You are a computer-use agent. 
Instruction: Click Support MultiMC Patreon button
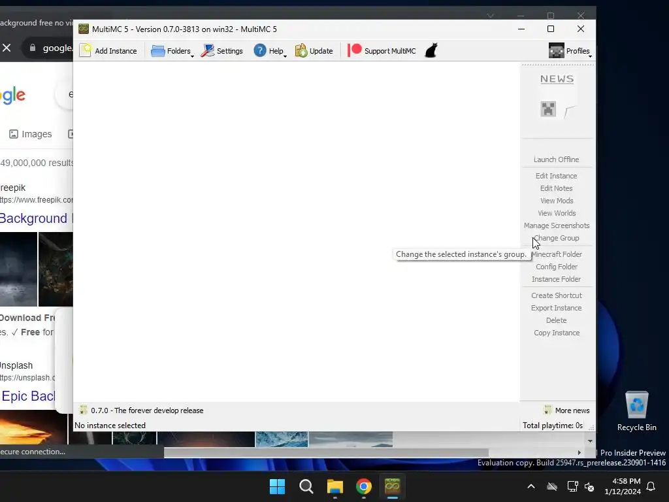click(x=382, y=51)
